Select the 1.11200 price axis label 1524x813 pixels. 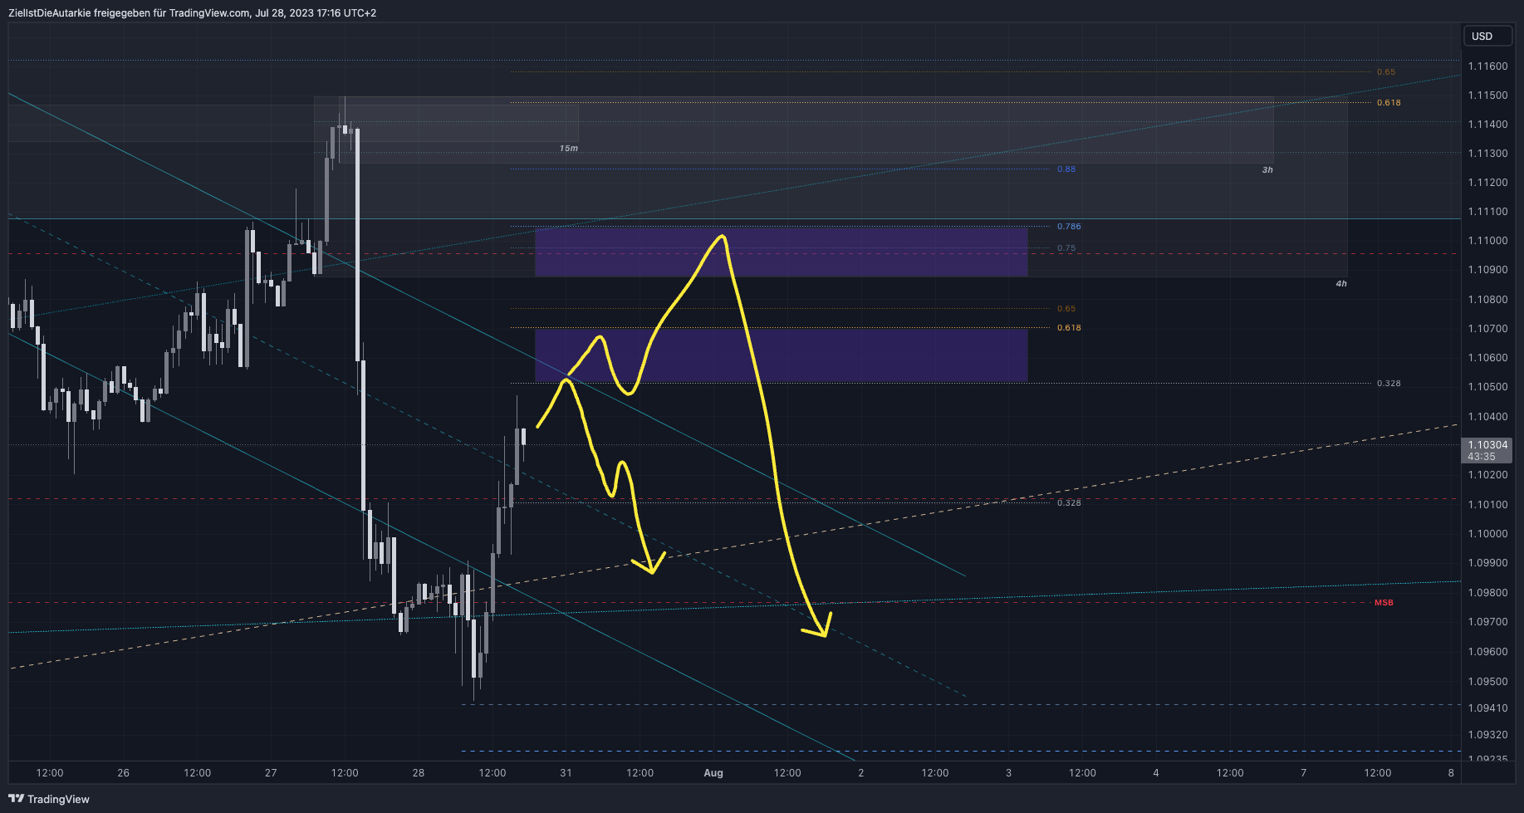tap(1487, 183)
